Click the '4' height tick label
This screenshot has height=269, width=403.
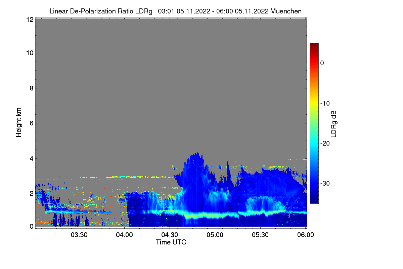pos(31,158)
